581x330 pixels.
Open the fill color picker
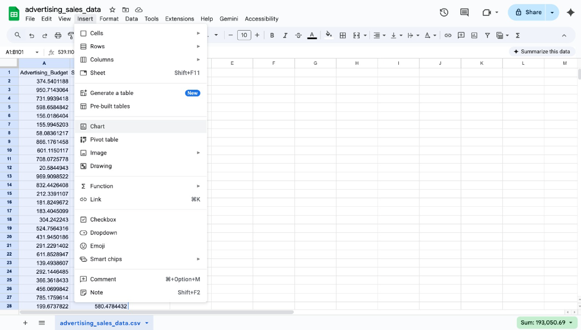tap(328, 35)
